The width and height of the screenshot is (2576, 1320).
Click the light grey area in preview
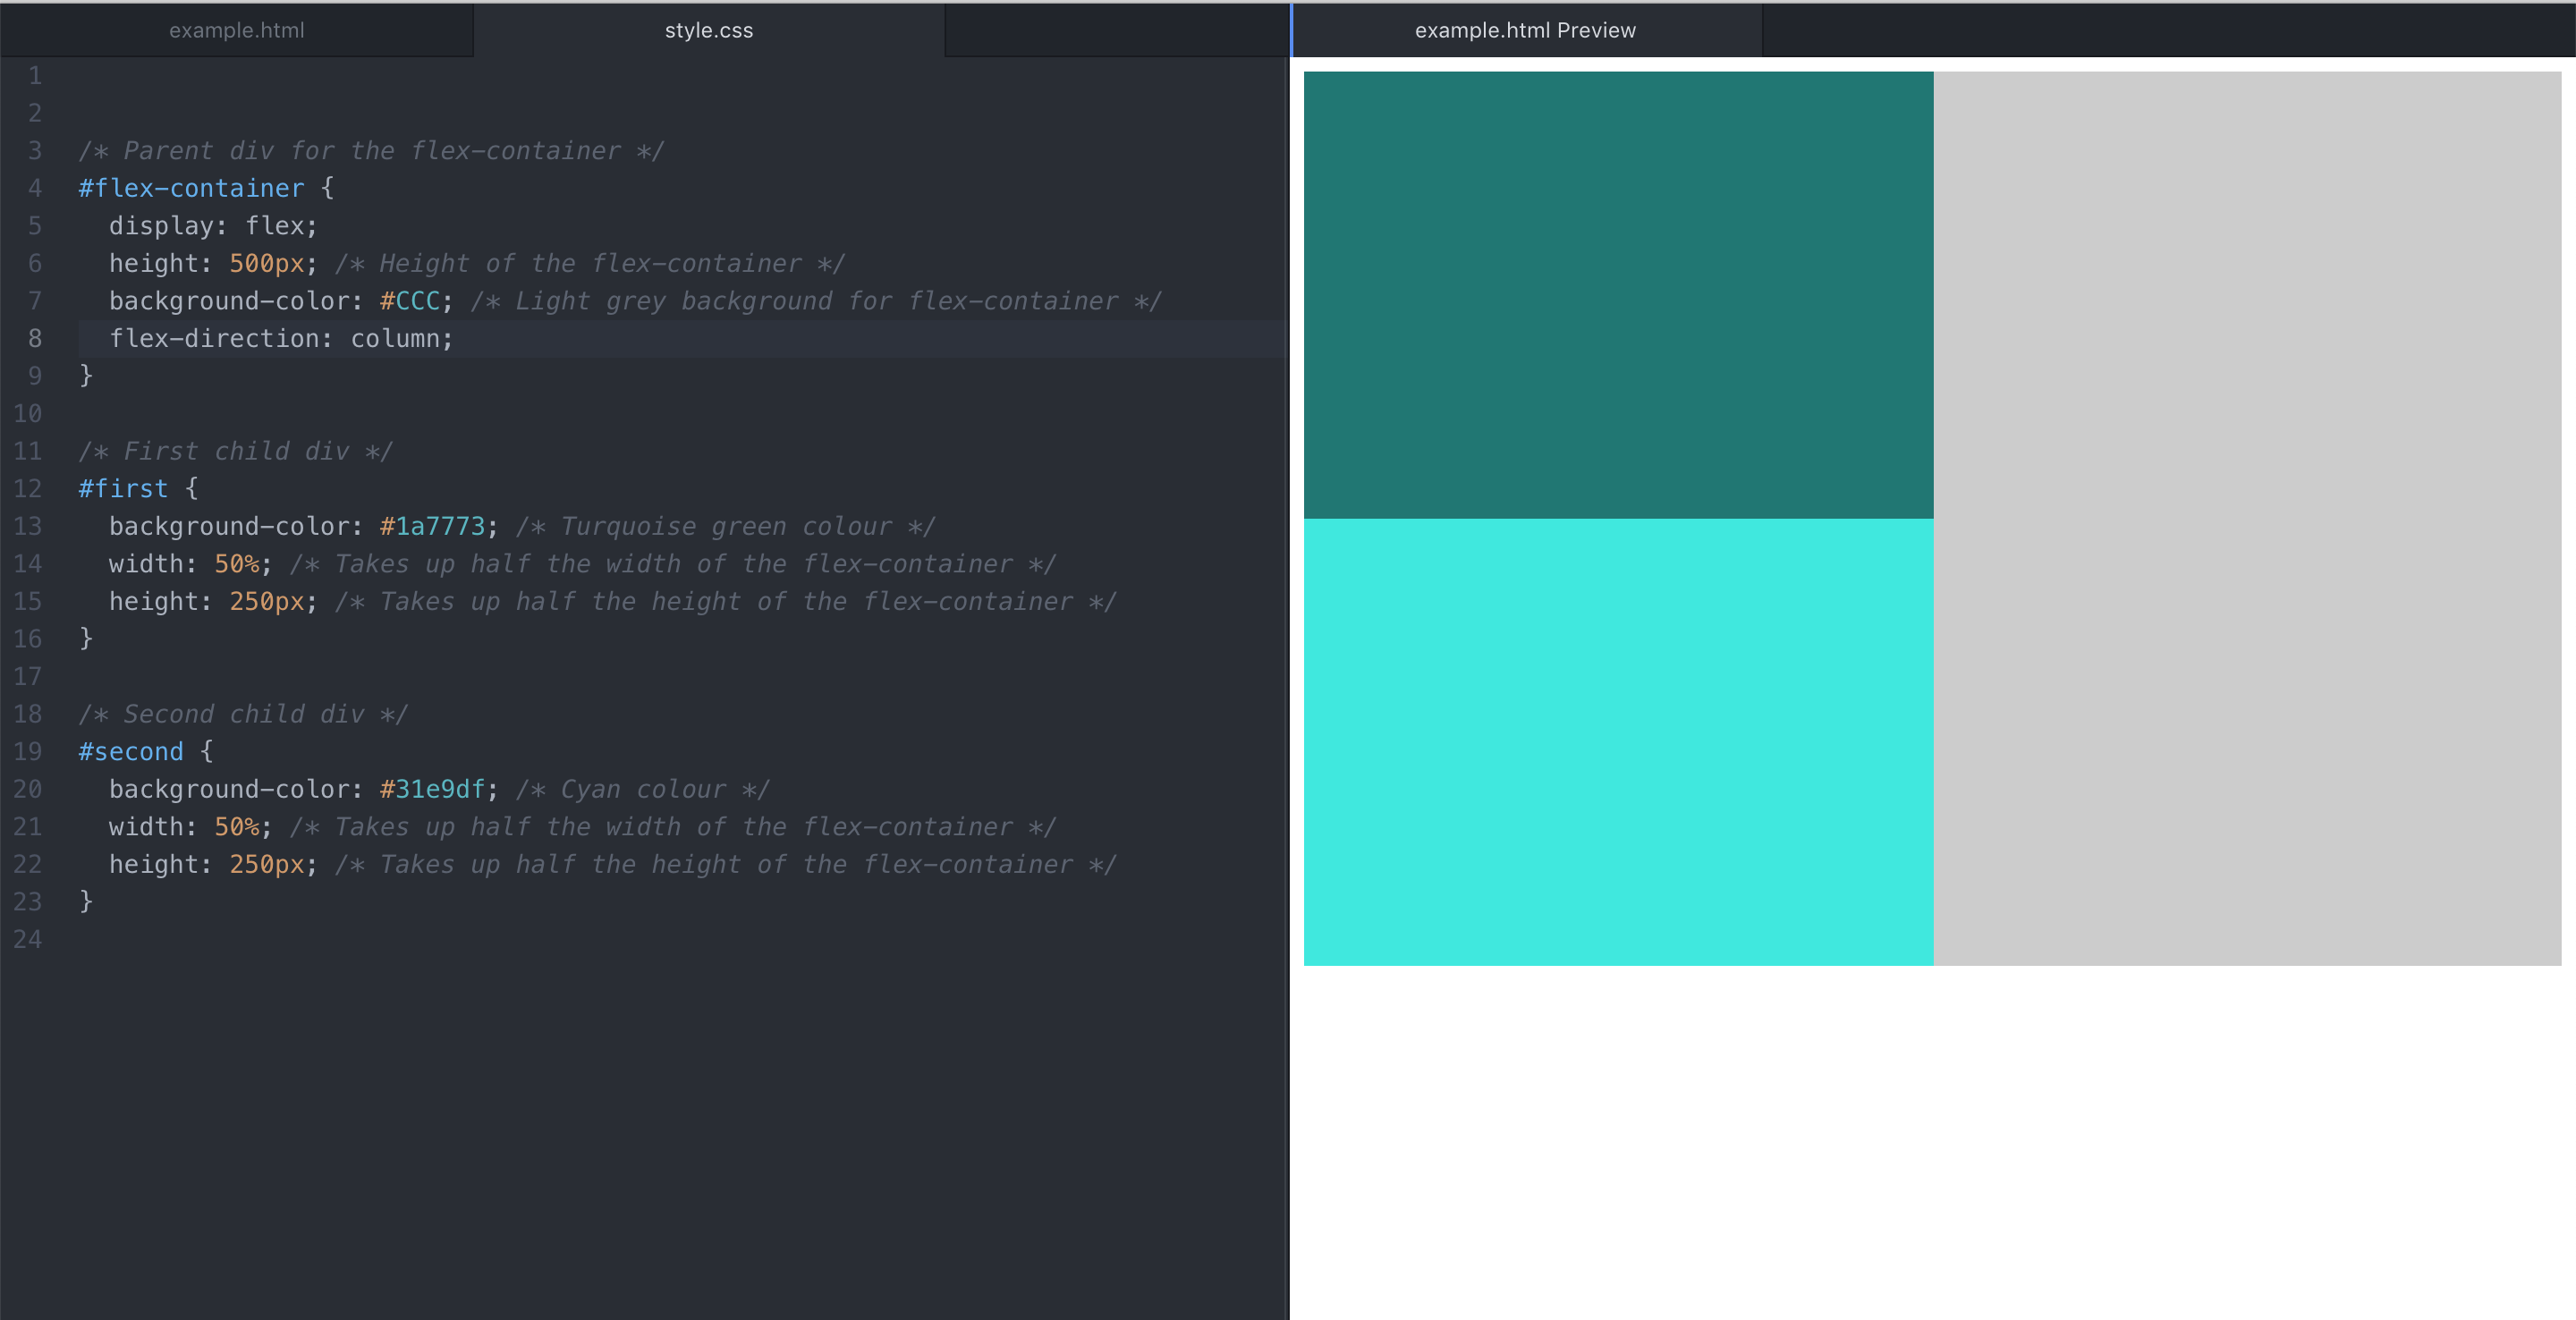point(2246,517)
